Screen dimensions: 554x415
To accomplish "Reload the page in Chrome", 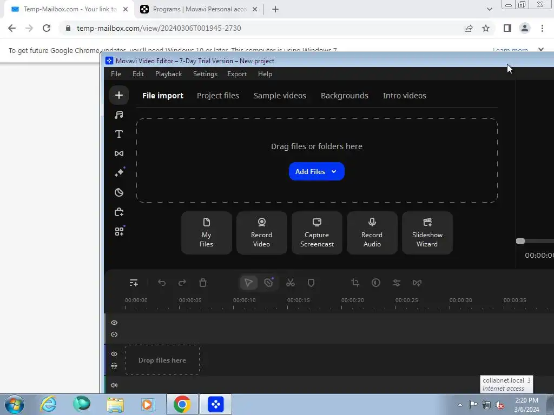I will [x=47, y=28].
